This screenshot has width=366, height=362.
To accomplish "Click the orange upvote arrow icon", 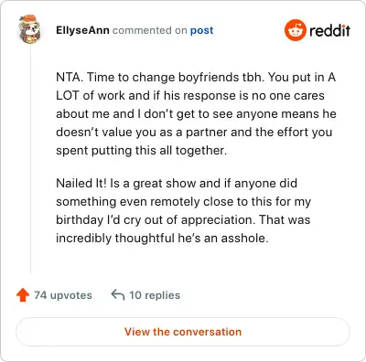I will [23, 295].
